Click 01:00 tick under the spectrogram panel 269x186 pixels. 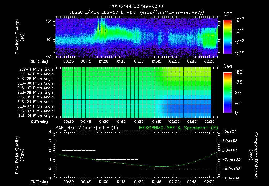click(104, 61)
